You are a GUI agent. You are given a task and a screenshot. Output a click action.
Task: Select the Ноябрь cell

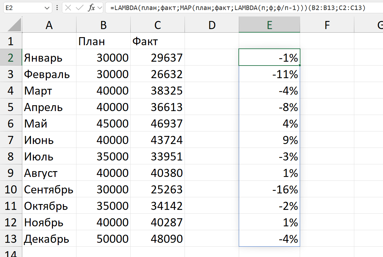tap(49, 222)
